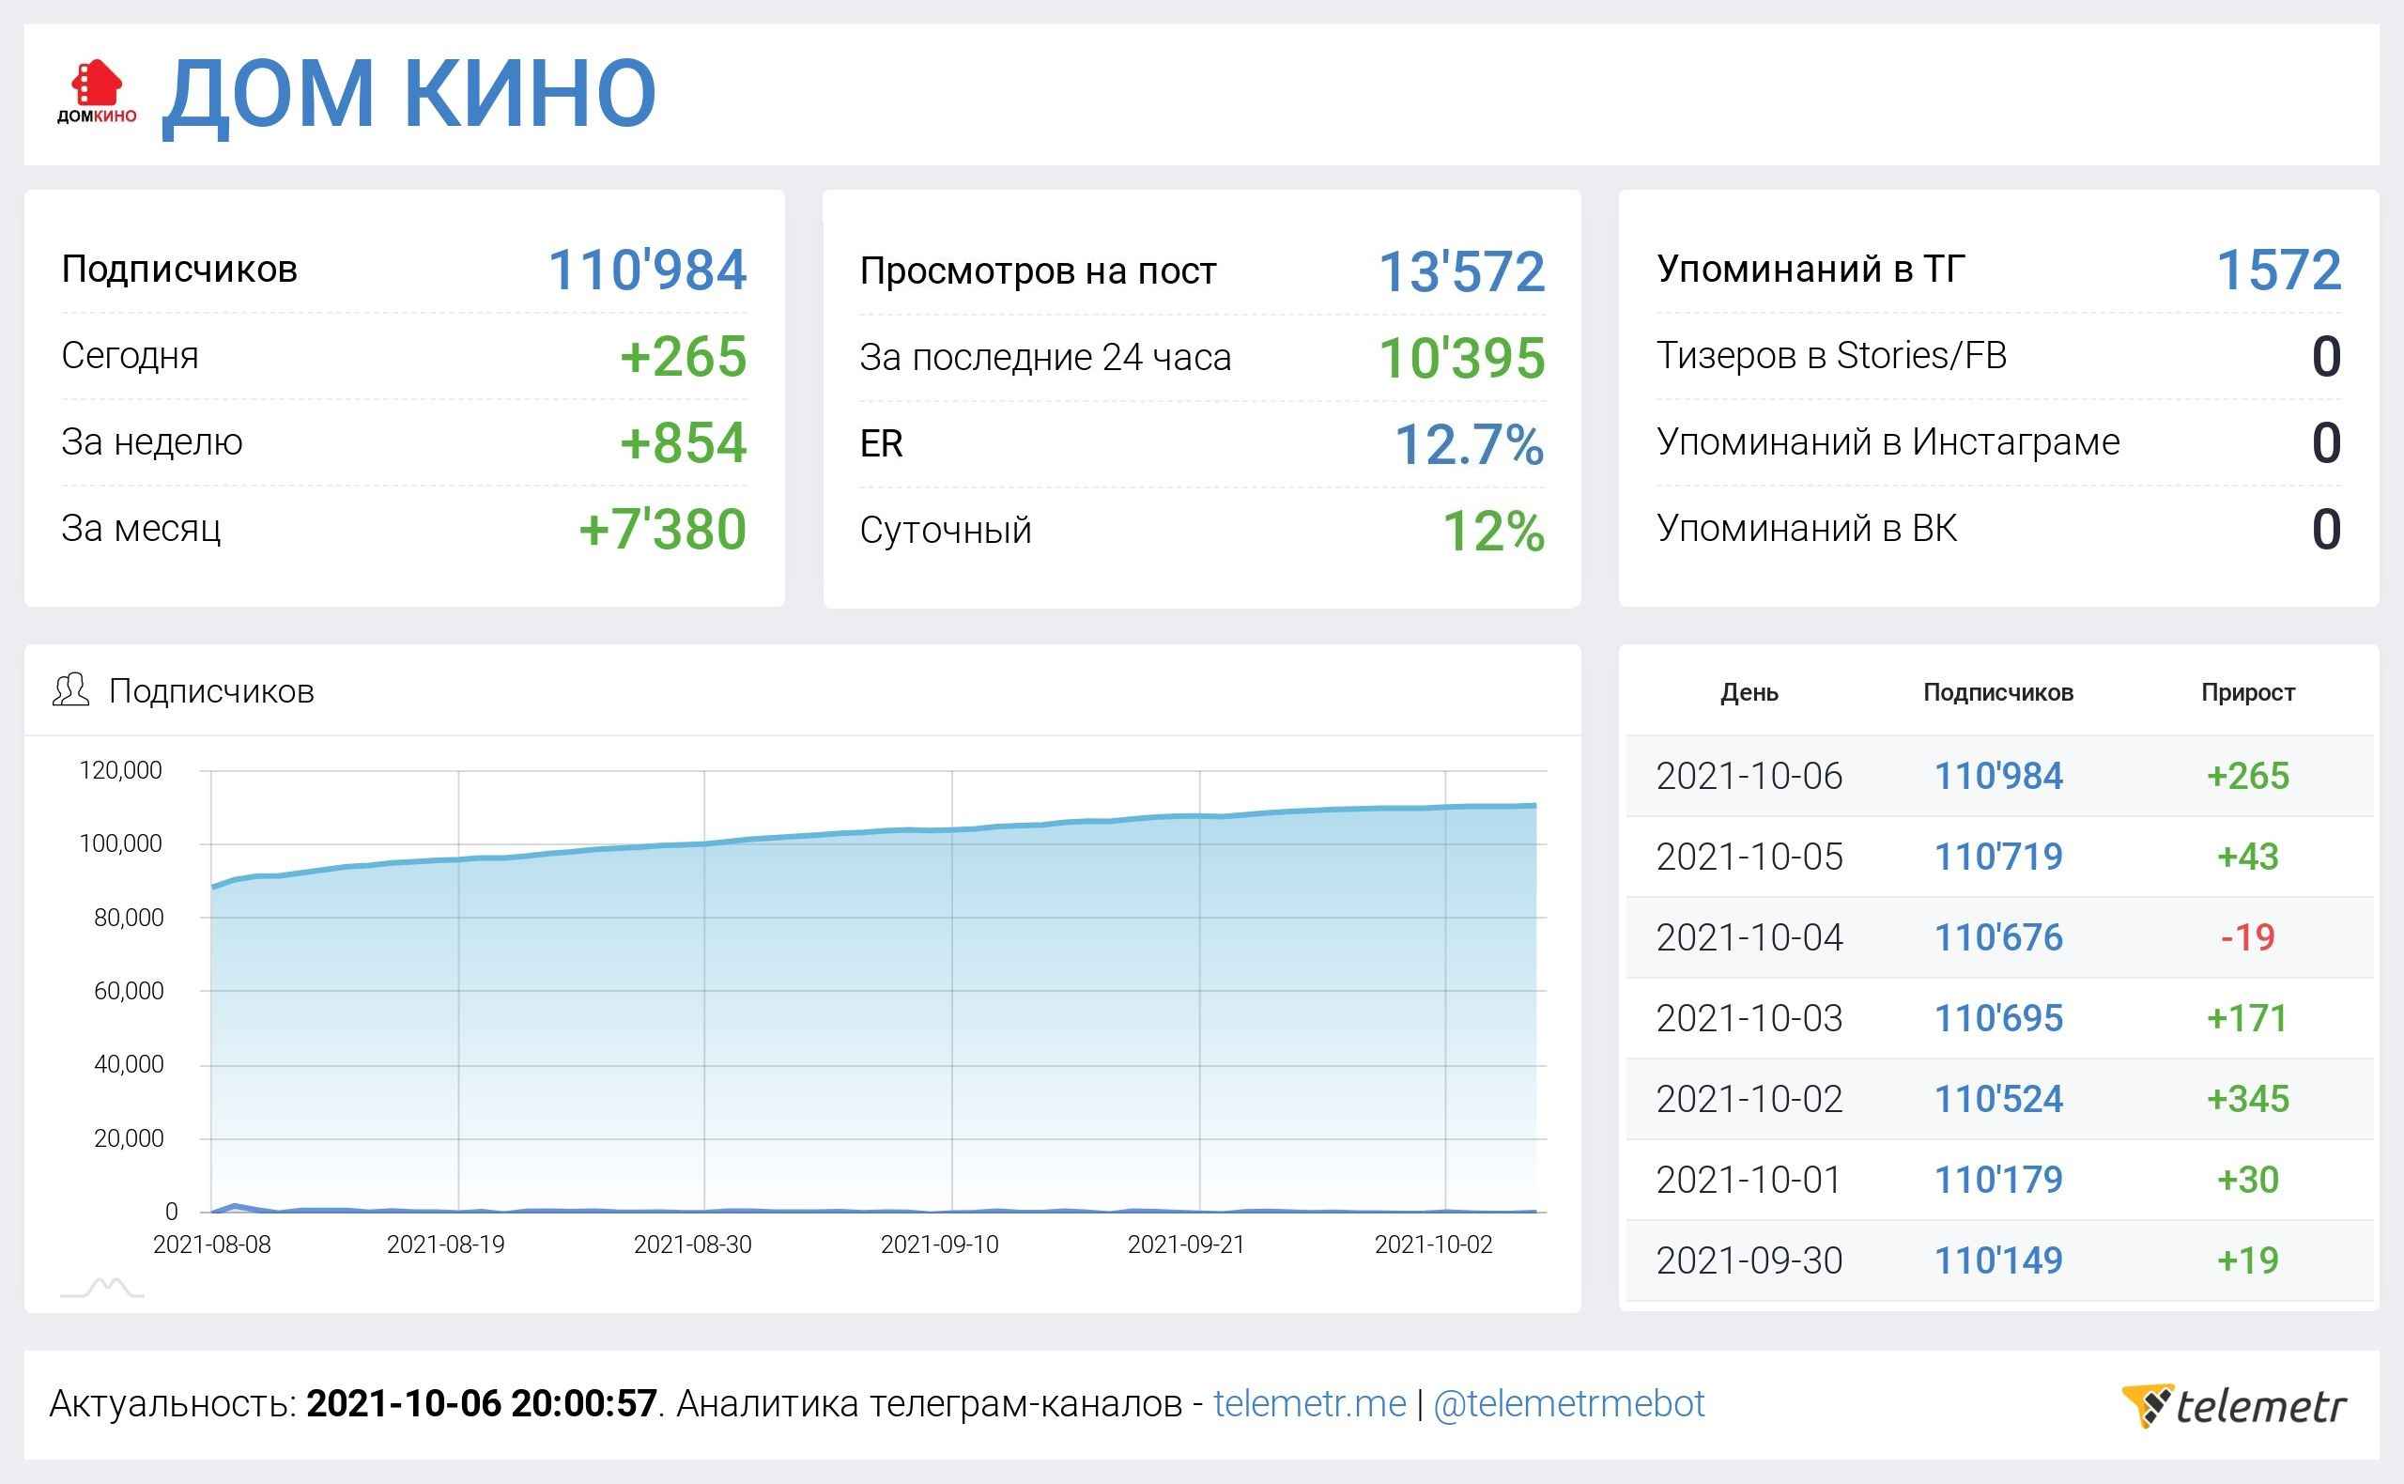Click the telemetr brand logo
Image resolution: width=2404 pixels, height=1484 pixels.
tap(2232, 1405)
